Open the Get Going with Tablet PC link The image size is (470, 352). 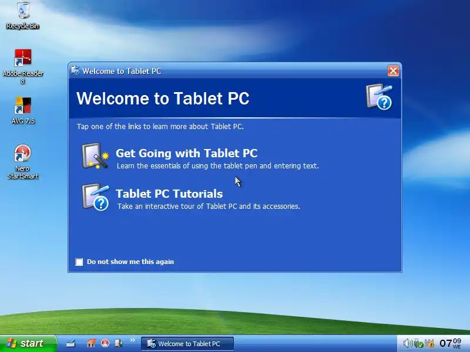coord(186,153)
